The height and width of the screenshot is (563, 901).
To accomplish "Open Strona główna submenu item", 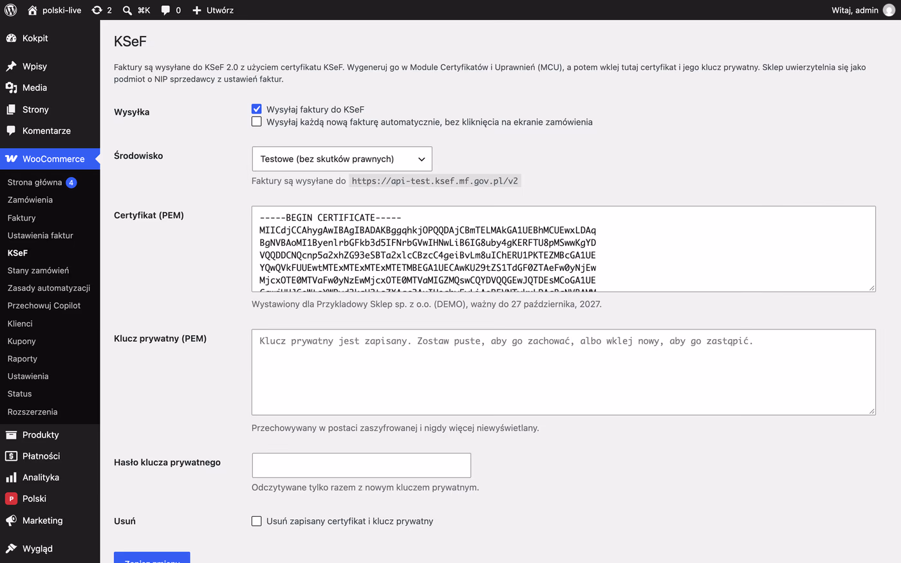I will pos(35,182).
